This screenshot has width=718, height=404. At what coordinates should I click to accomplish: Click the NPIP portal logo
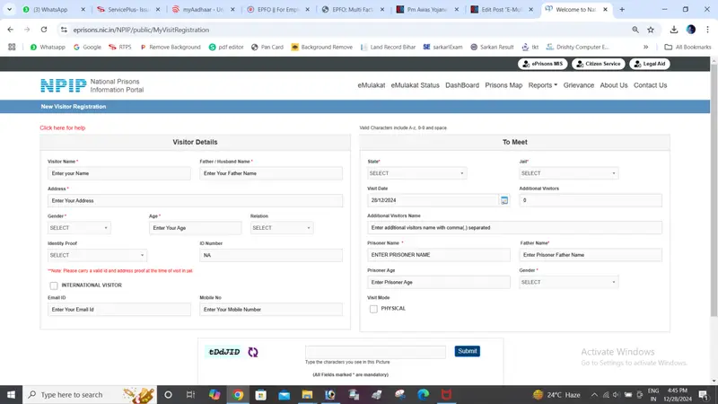63,85
